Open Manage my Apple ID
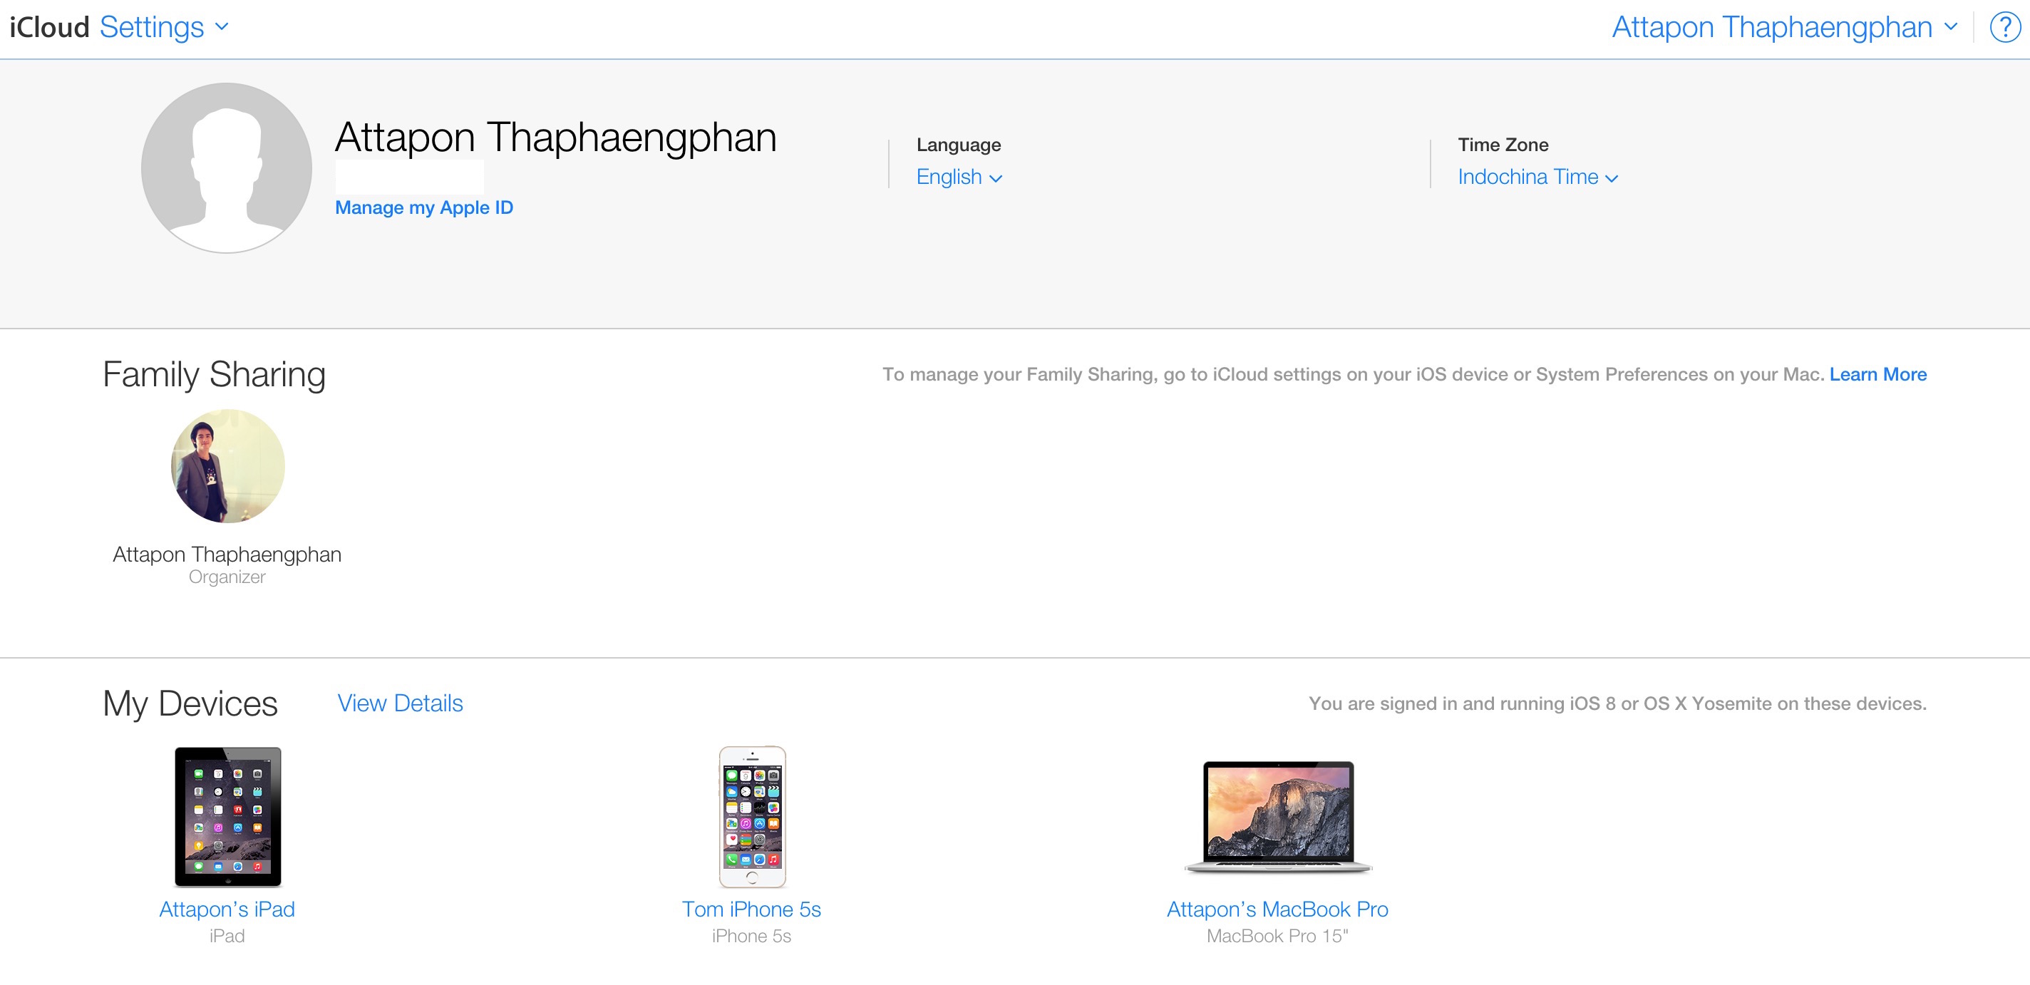Viewport: 2030px width, 985px height. (424, 207)
